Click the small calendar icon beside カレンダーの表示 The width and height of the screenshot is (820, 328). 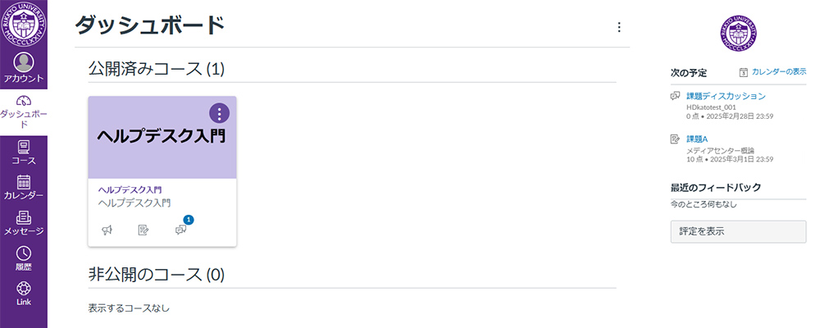(744, 72)
